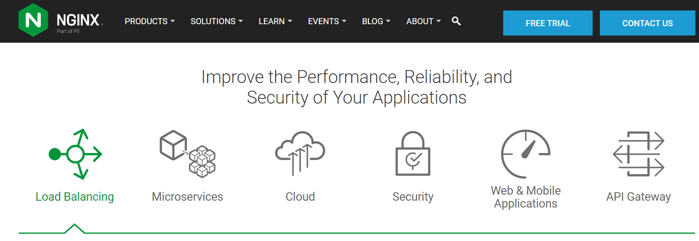Select the Cloud upload icon

(300, 154)
